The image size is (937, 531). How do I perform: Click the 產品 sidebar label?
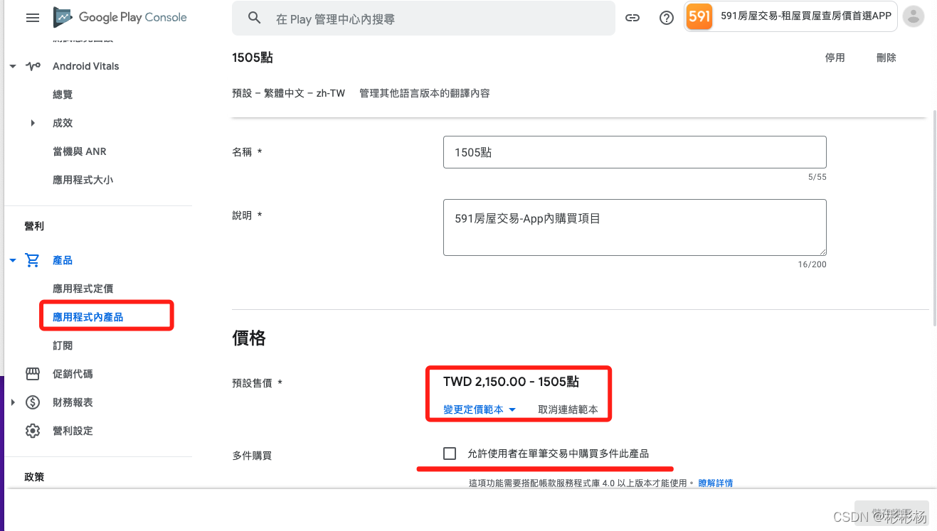pos(63,260)
